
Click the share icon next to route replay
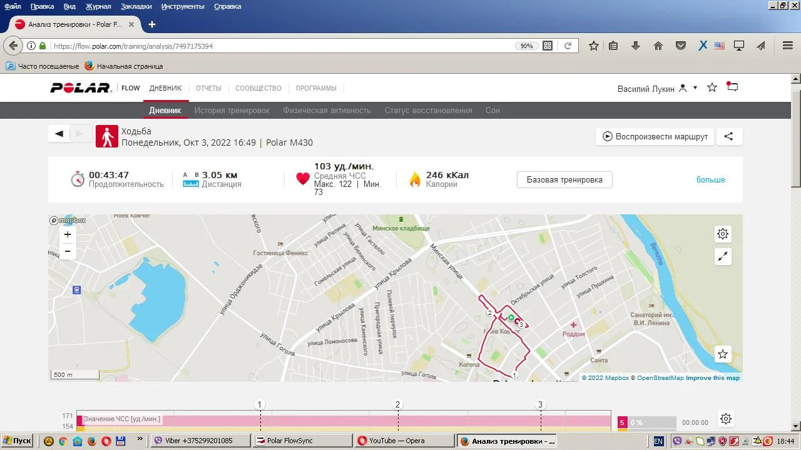click(x=728, y=136)
